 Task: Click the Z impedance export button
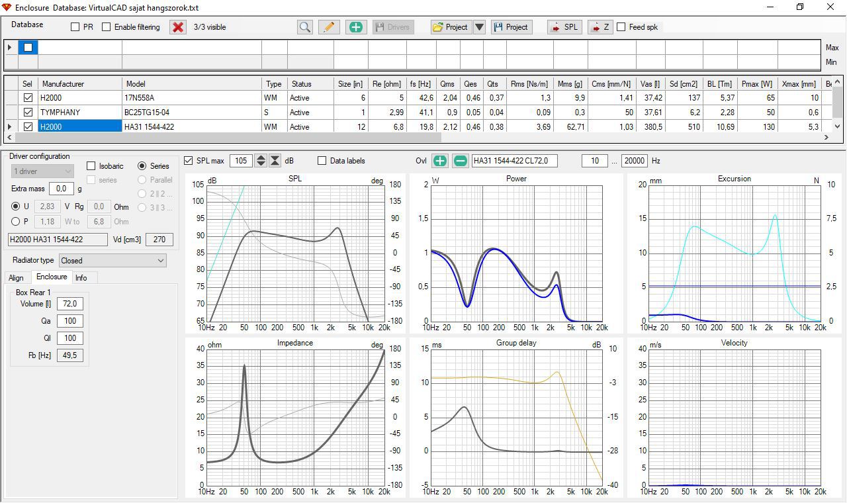tap(600, 27)
